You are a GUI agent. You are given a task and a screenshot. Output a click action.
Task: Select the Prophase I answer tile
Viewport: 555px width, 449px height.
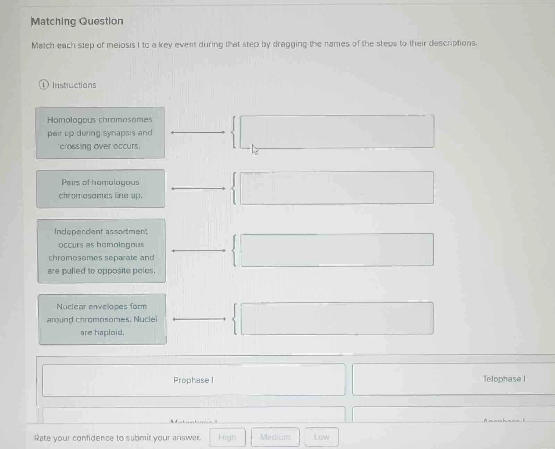[x=194, y=380]
